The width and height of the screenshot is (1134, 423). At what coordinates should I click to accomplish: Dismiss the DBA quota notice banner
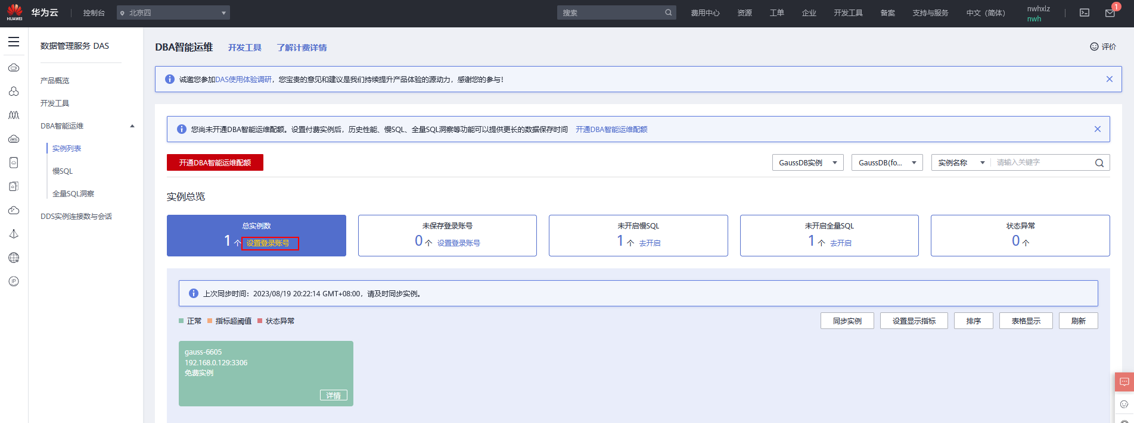click(1098, 129)
